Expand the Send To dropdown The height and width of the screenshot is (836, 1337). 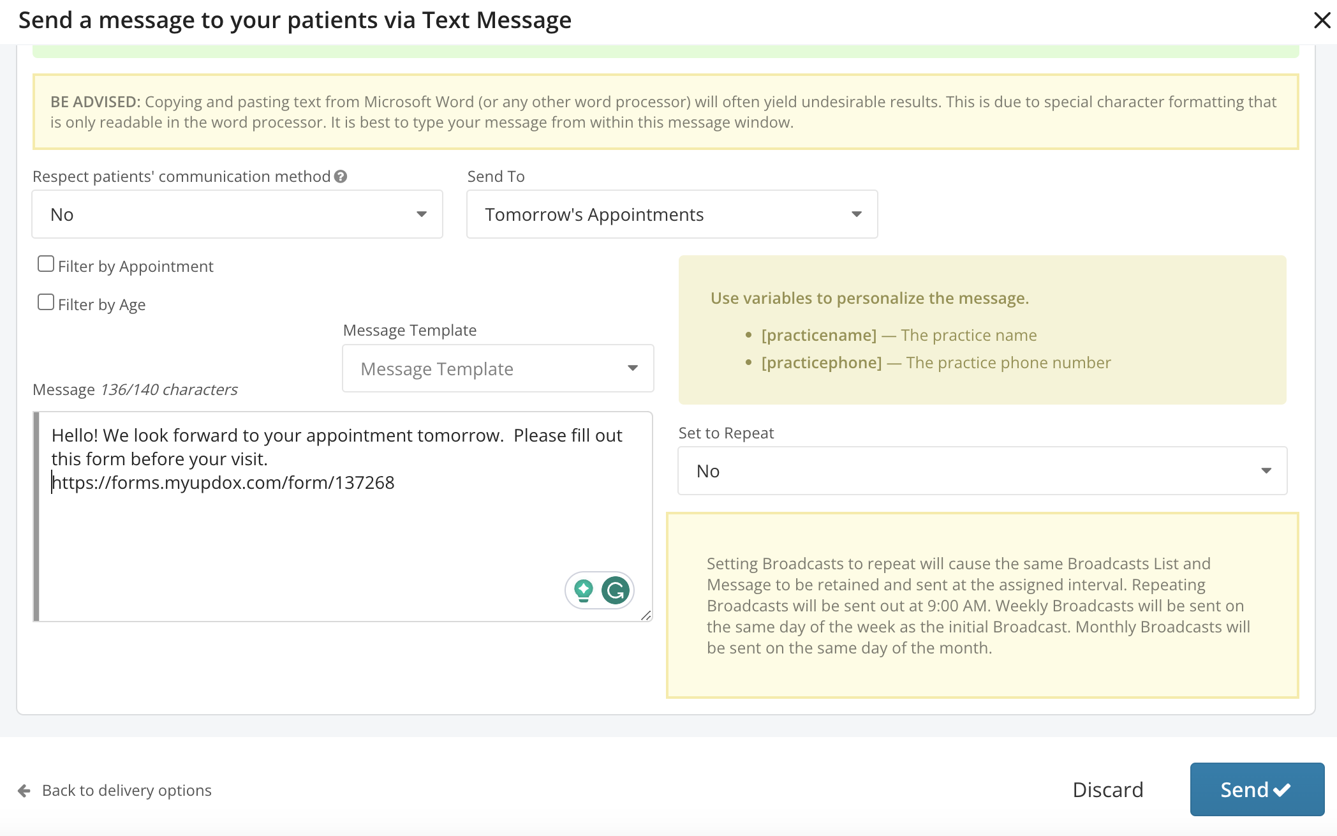coord(672,214)
